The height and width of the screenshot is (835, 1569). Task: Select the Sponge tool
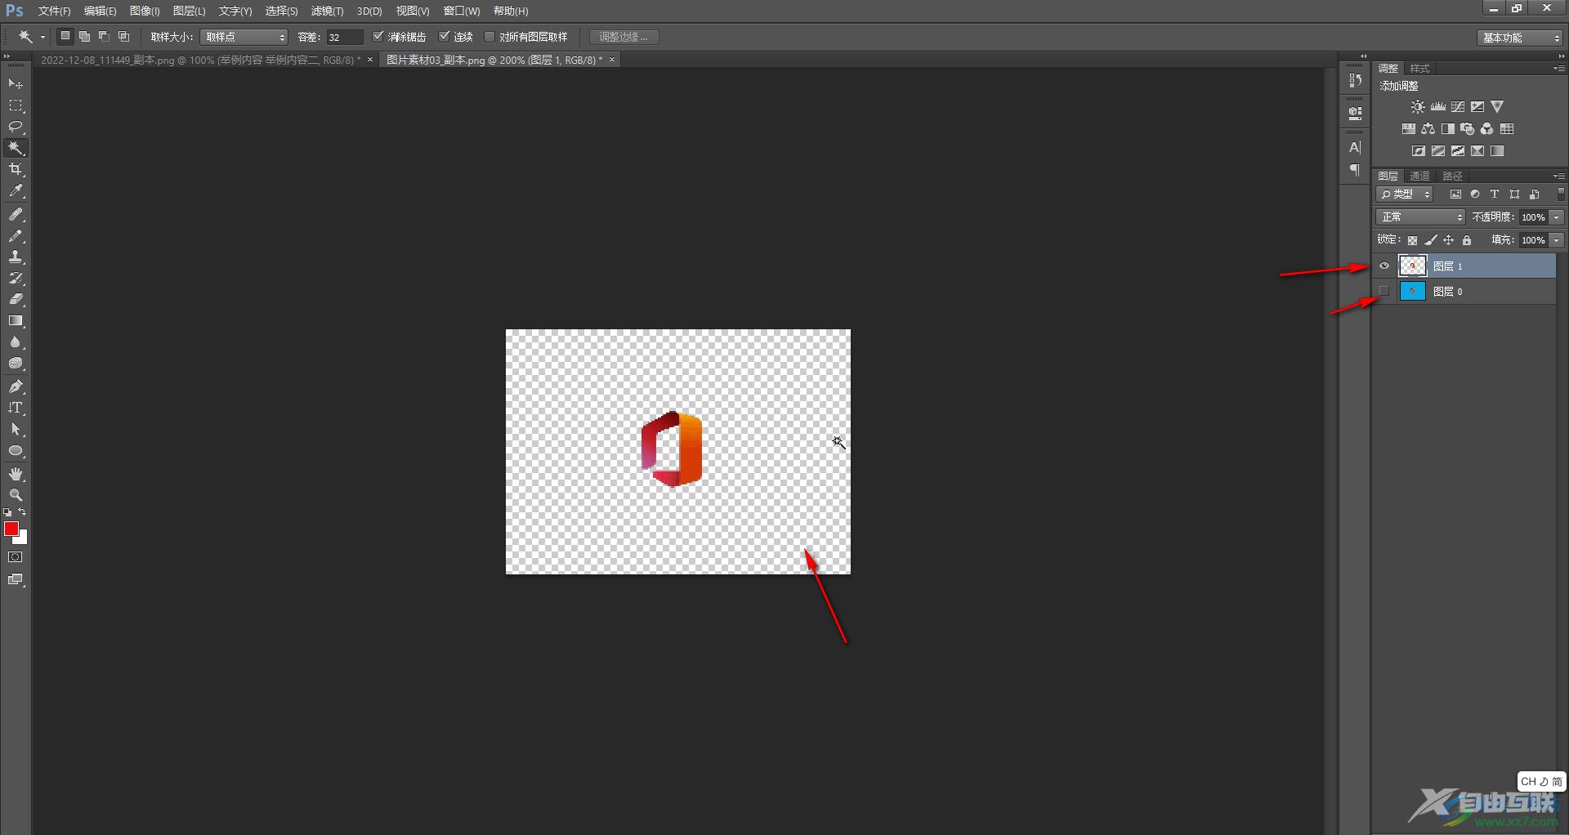coord(16,364)
